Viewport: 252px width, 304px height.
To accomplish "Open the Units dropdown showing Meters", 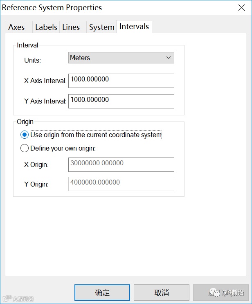I will (121, 58).
